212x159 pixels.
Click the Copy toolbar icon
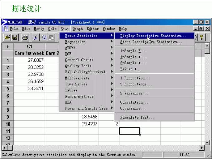pos(43,37)
